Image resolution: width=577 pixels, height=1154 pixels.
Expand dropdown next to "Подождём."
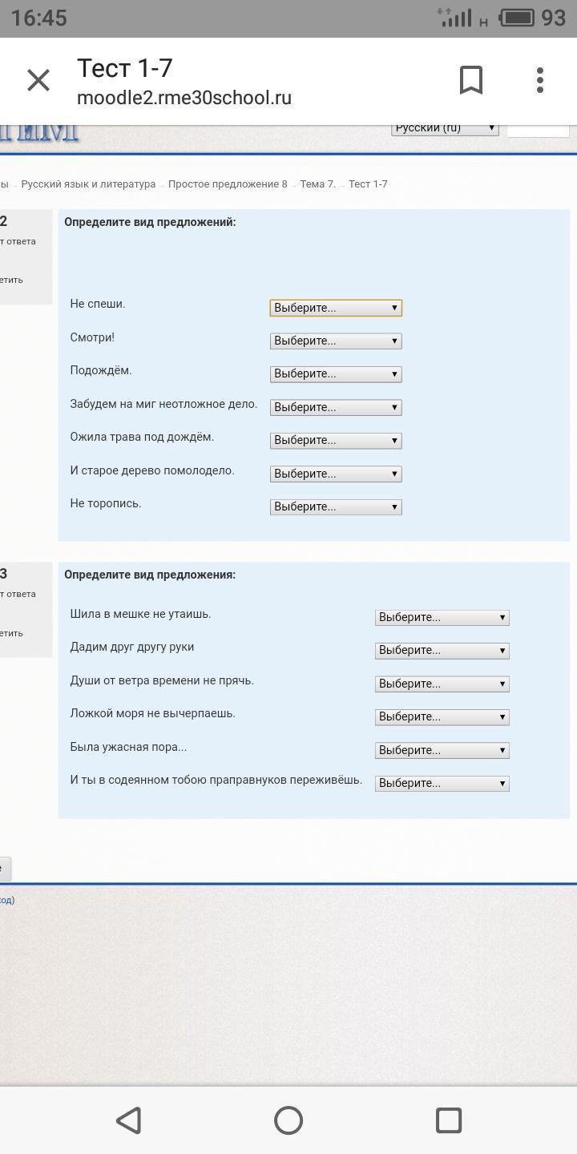point(336,374)
